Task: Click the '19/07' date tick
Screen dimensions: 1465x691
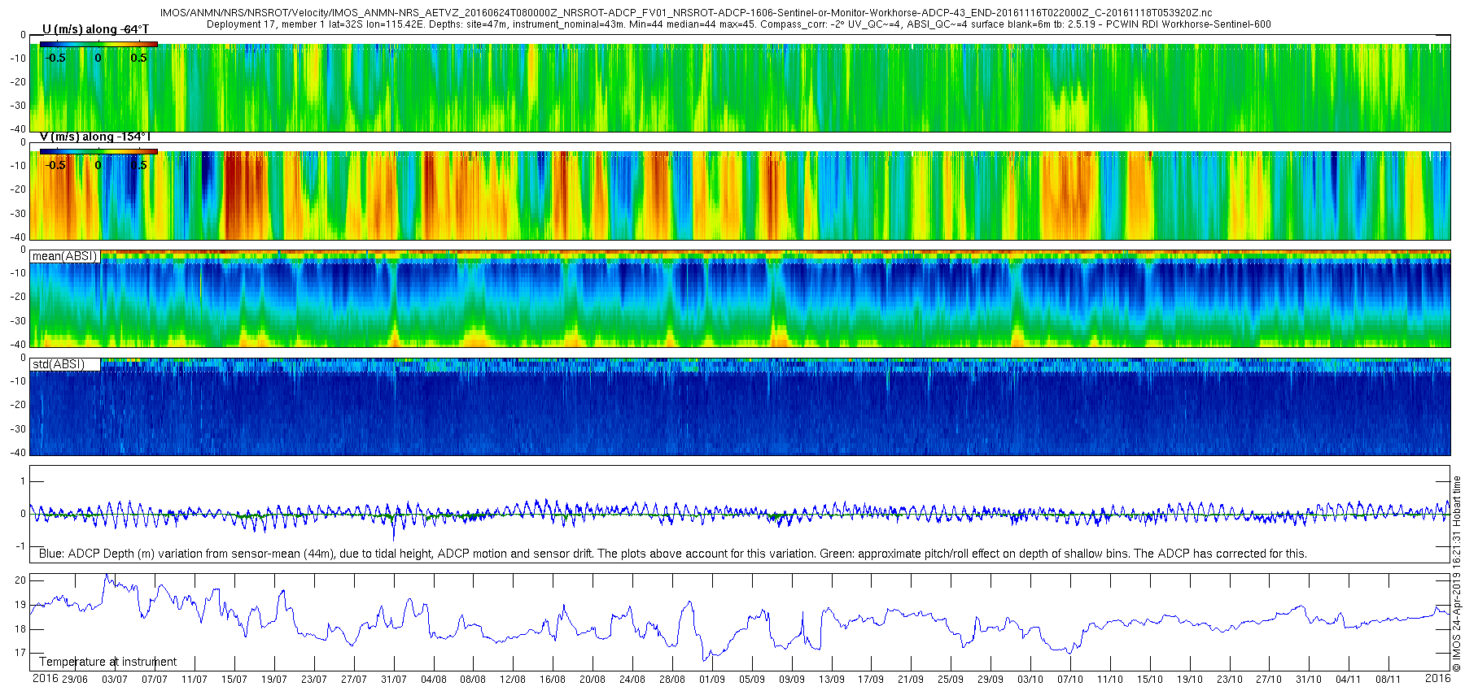Action: point(273,680)
